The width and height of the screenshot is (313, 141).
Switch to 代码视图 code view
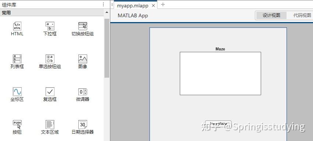302,15
